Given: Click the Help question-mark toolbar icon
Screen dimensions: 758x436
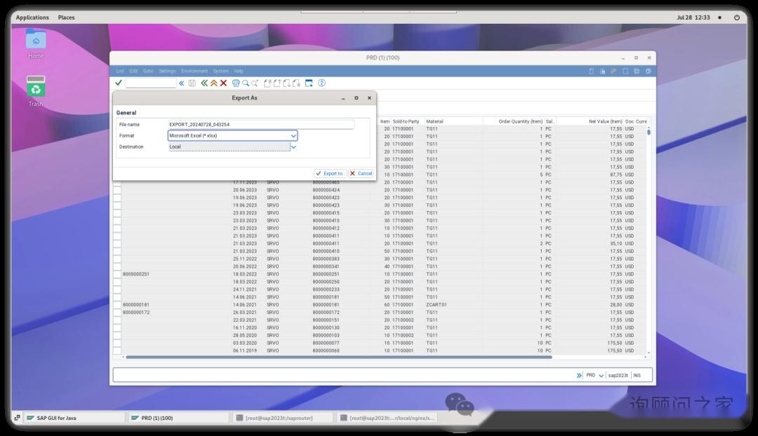Looking at the screenshot, I should click(x=321, y=83).
